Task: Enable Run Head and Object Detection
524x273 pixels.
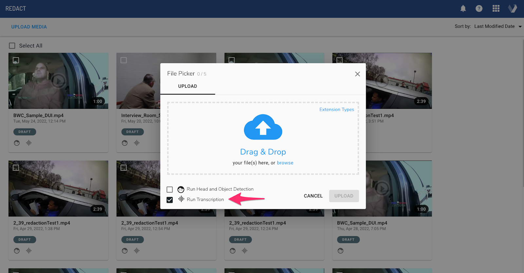Action: click(x=170, y=190)
